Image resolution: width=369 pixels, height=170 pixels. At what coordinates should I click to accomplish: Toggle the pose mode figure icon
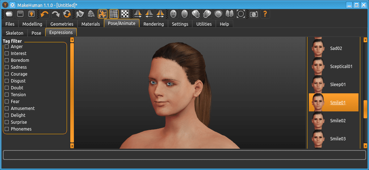(x=102, y=14)
